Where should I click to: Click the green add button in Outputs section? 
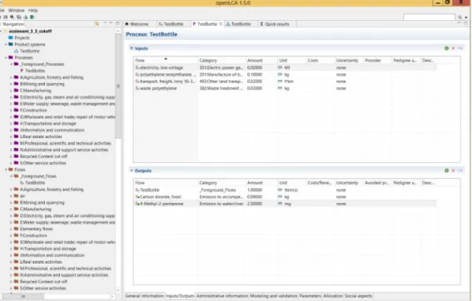click(447, 170)
